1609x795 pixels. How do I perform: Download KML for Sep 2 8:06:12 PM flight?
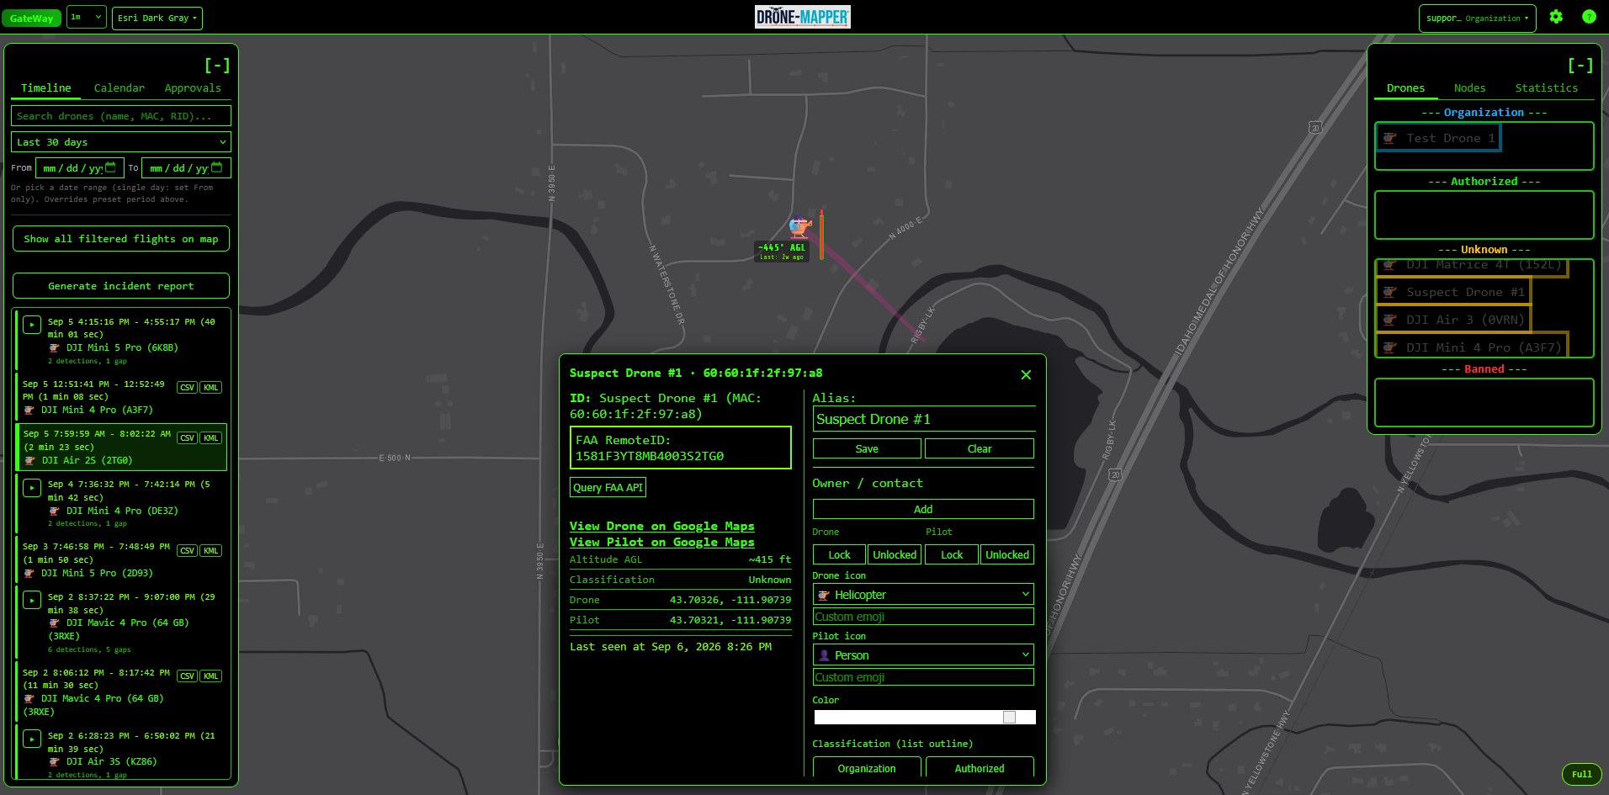click(211, 676)
